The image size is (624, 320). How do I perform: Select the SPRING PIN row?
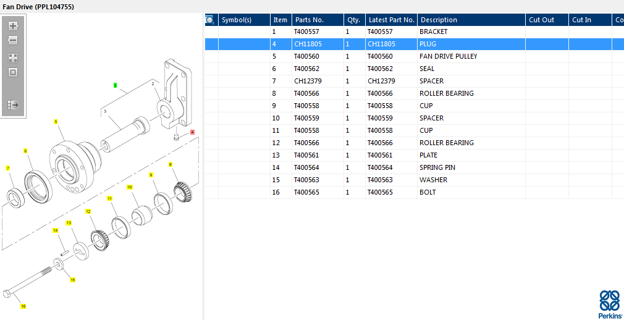[415, 167]
